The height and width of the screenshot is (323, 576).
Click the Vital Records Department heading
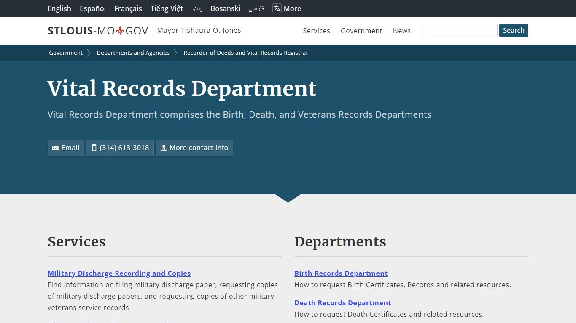coord(182,89)
